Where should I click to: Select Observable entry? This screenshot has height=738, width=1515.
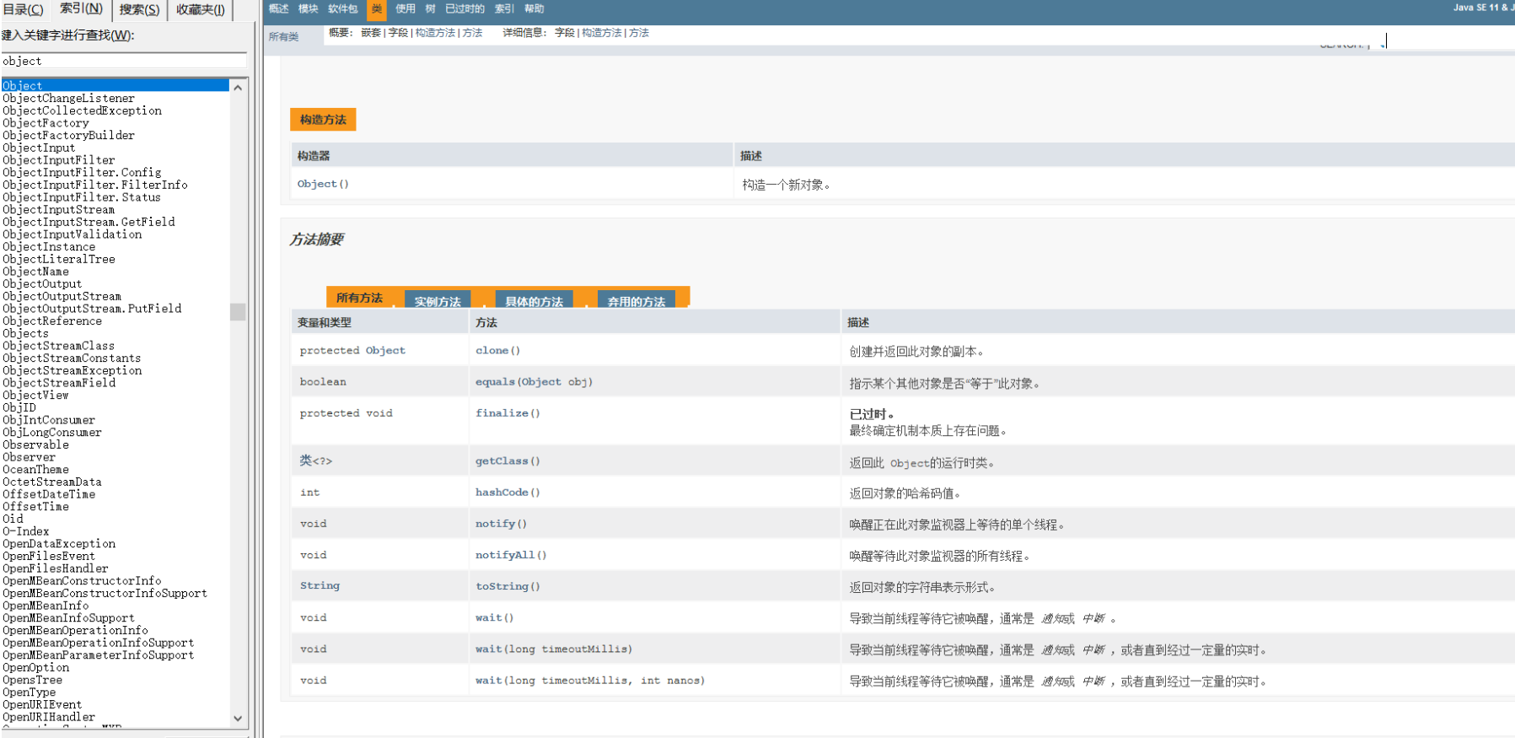pyautogui.click(x=35, y=444)
